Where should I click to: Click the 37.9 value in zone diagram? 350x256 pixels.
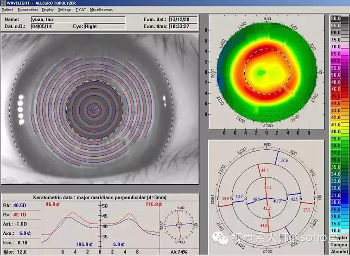(x=307, y=210)
